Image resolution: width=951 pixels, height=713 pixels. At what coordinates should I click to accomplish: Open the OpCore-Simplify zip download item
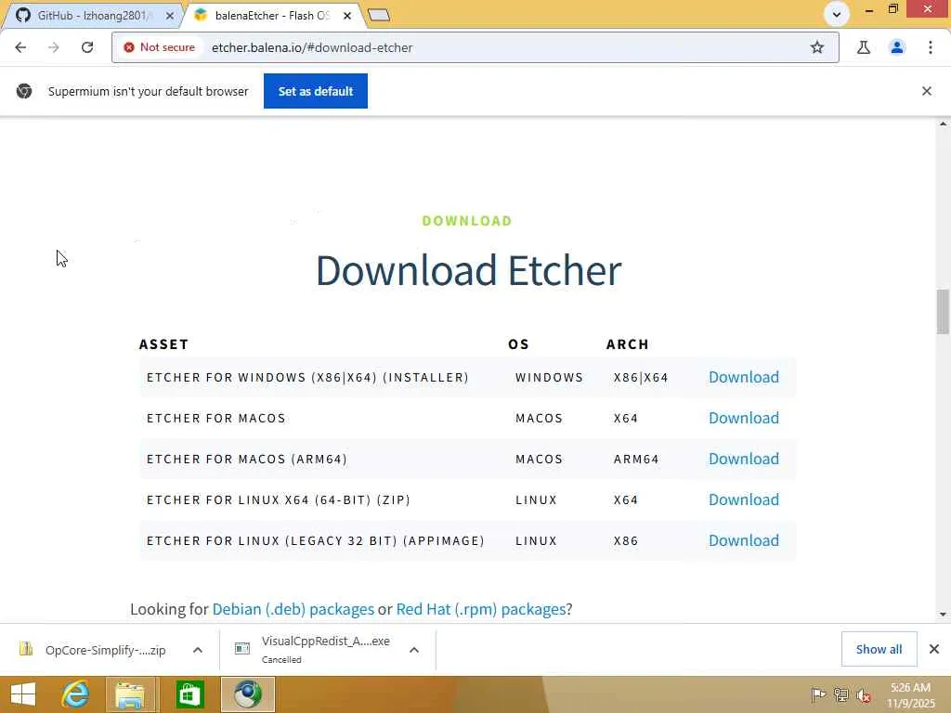(x=94, y=650)
